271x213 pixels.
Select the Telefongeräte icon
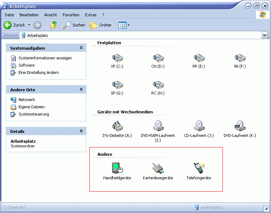pos(199,168)
